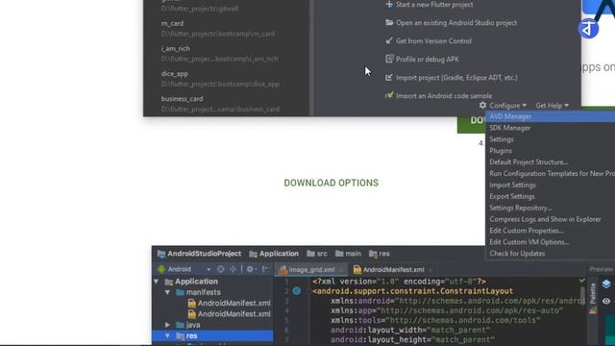Image resolution: width=615 pixels, height=346 pixels.
Task: Click the Configure gear icon
Action: coord(482,105)
